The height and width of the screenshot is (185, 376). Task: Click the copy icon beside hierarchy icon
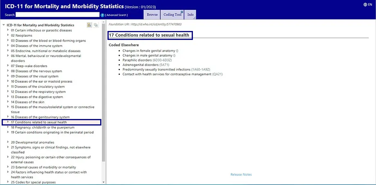point(96,25)
